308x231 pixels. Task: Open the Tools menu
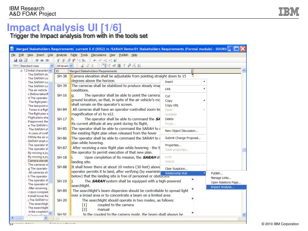click(84, 55)
